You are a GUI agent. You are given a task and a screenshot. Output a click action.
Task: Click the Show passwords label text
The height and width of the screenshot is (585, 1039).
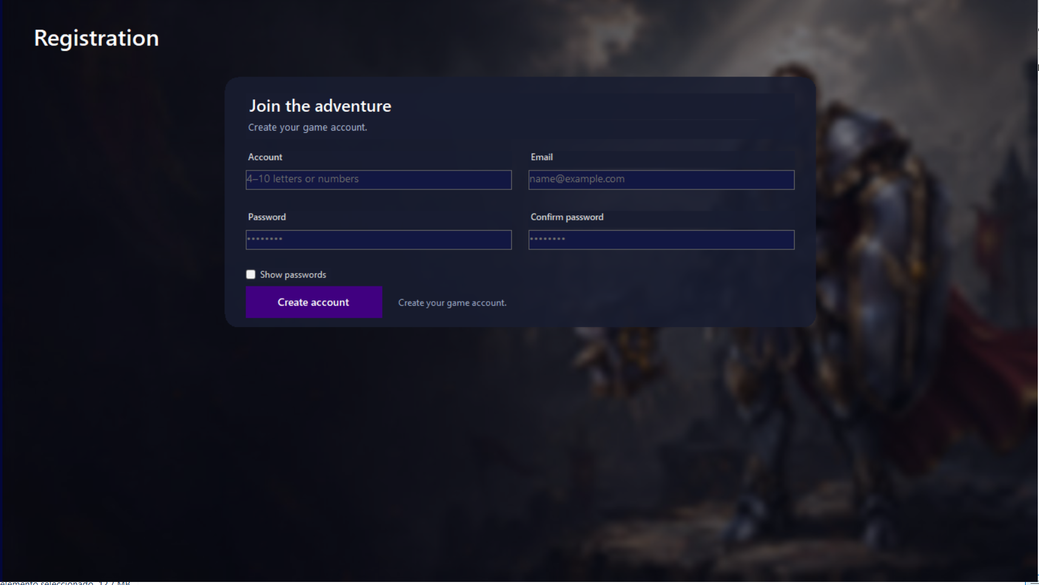click(x=293, y=275)
